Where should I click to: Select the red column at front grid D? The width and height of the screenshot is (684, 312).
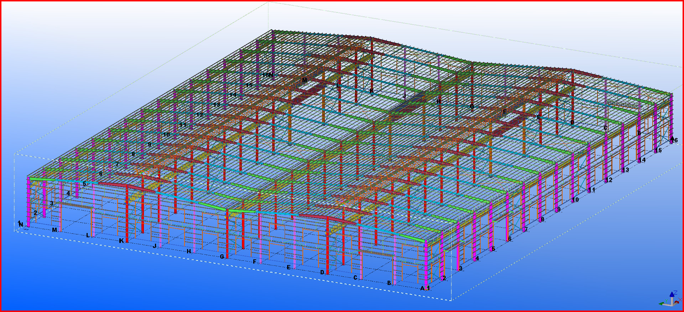327,245
